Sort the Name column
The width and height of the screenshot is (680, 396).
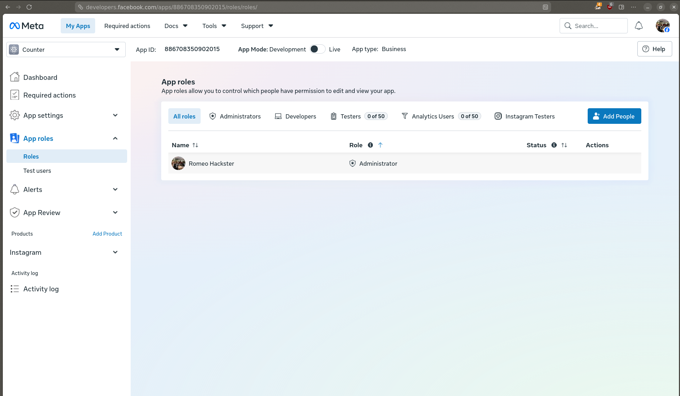pos(195,145)
